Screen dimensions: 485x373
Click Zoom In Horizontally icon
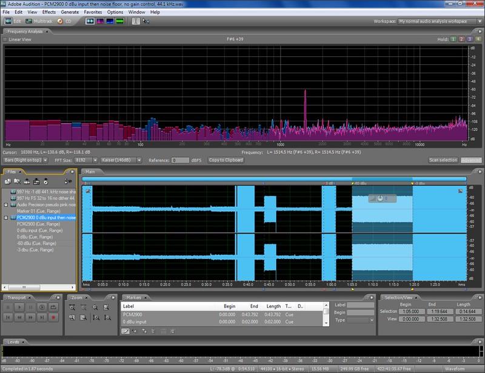[x=73, y=307]
